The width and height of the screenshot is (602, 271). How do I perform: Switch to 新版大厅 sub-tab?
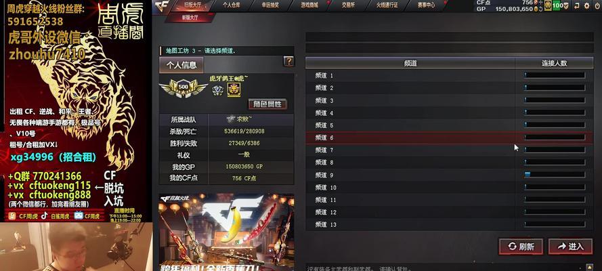tap(190, 17)
